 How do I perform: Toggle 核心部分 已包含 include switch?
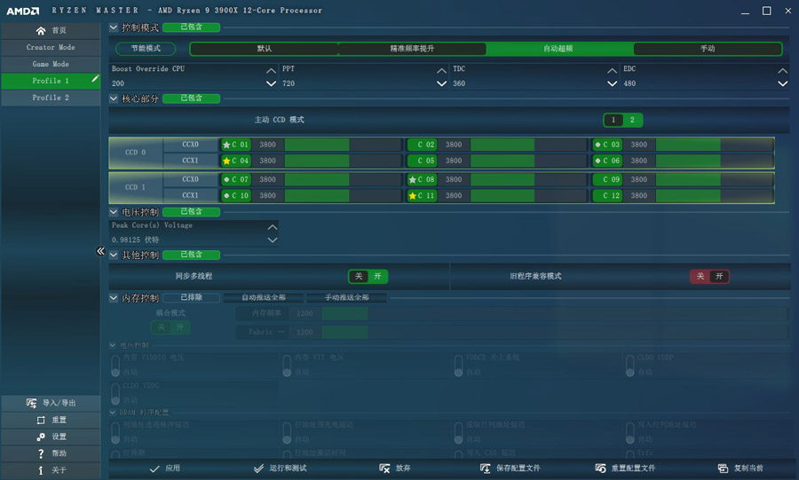[191, 98]
